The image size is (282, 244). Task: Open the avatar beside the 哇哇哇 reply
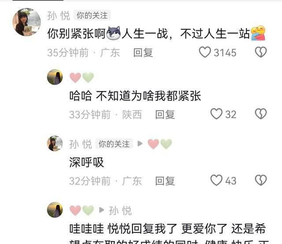click(x=55, y=210)
